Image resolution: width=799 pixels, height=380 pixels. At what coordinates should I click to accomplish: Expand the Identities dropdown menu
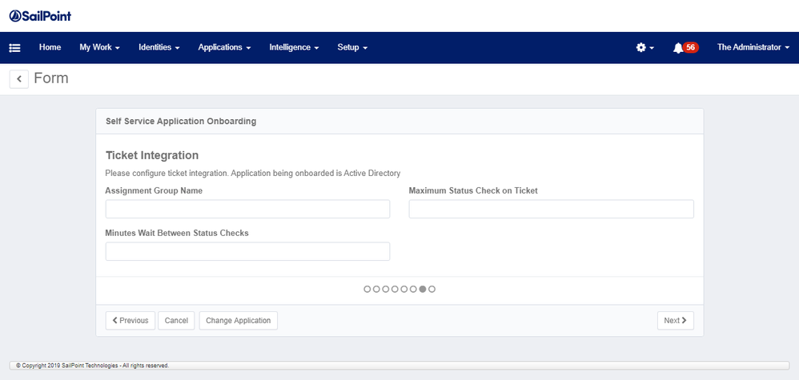159,48
